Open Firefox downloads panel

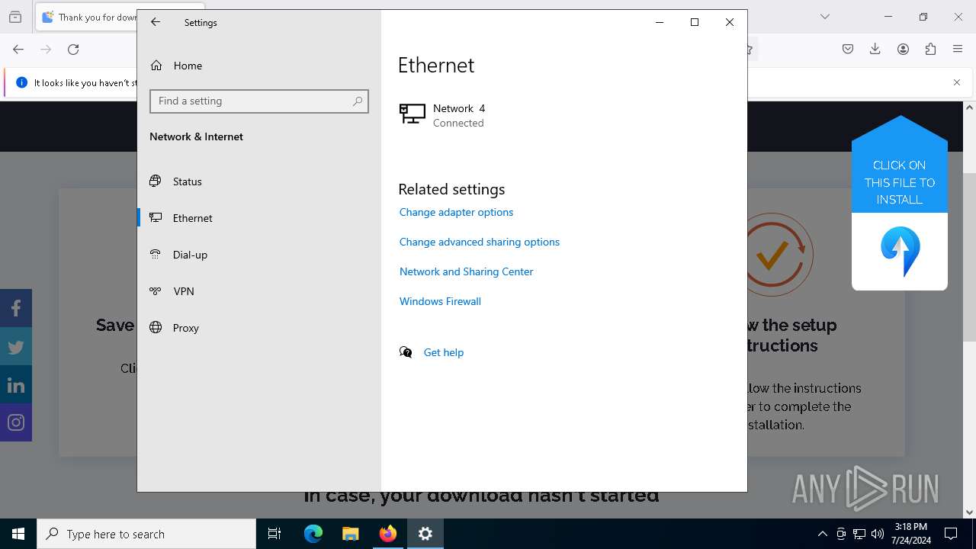pos(875,50)
